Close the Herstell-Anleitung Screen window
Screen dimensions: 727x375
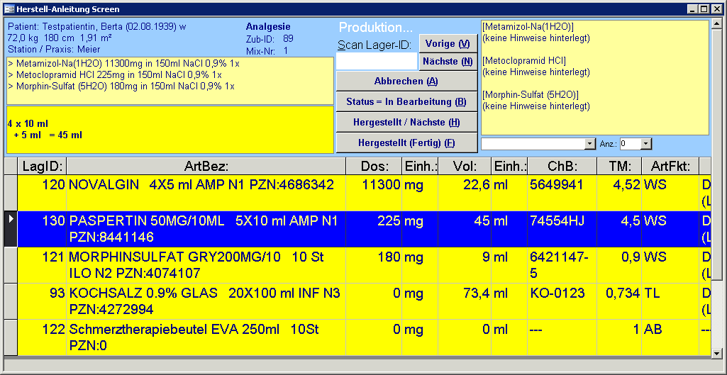pos(716,9)
